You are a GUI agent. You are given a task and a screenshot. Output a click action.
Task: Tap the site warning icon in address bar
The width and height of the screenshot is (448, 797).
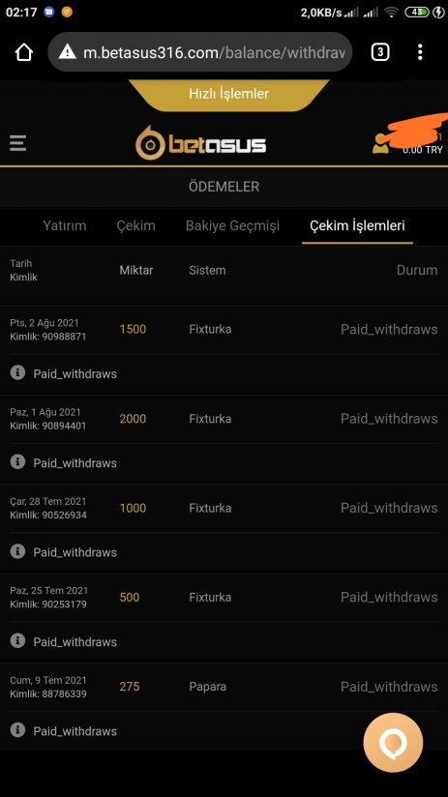(x=67, y=52)
